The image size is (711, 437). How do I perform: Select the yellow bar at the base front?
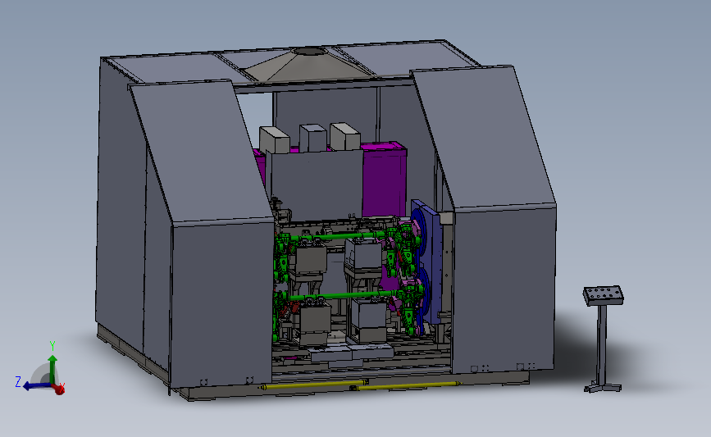(360, 385)
